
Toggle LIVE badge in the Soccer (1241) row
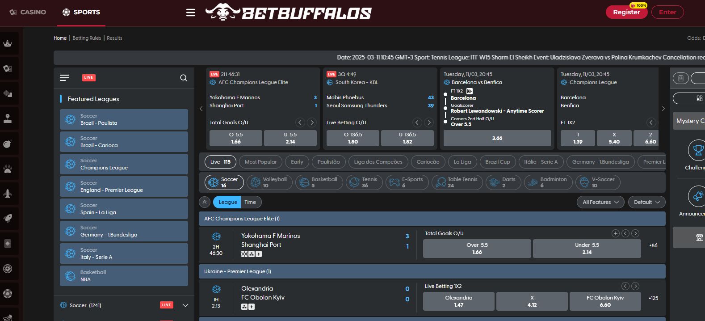[x=167, y=305]
